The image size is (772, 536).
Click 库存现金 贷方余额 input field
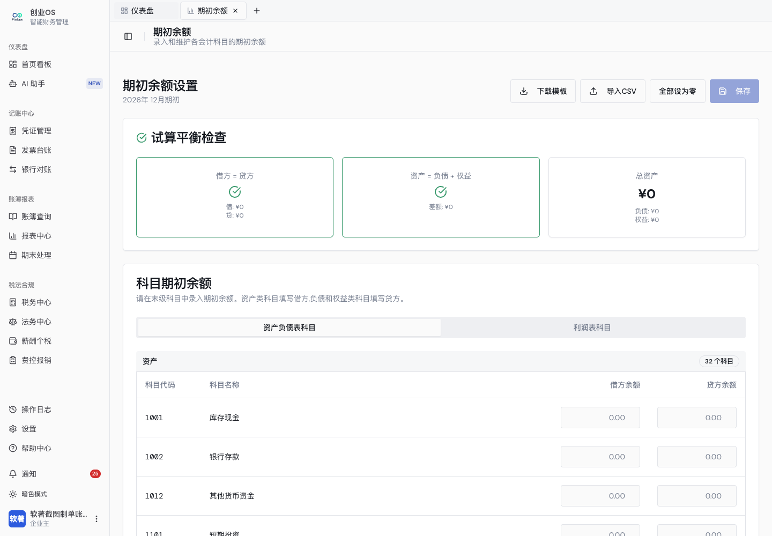coord(697,418)
